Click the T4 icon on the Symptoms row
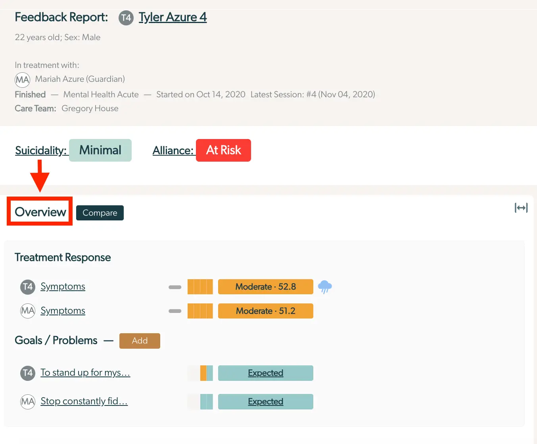Image resolution: width=537 pixels, height=444 pixels. coord(27,287)
